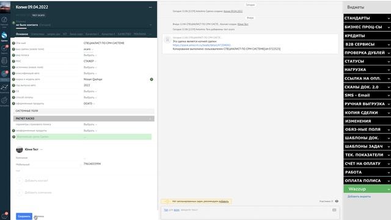391x220 pixels.
Task: Click the account avatar at top-left corner
Action: click(5, 7)
